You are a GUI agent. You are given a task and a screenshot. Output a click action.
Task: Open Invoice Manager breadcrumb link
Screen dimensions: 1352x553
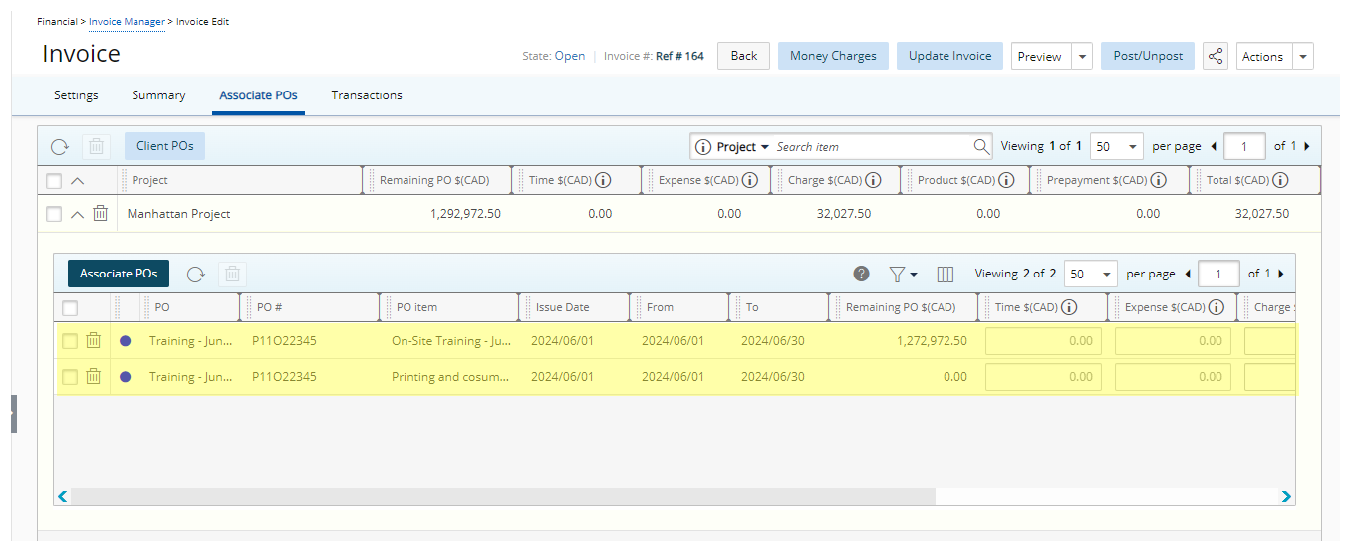[x=127, y=21]
